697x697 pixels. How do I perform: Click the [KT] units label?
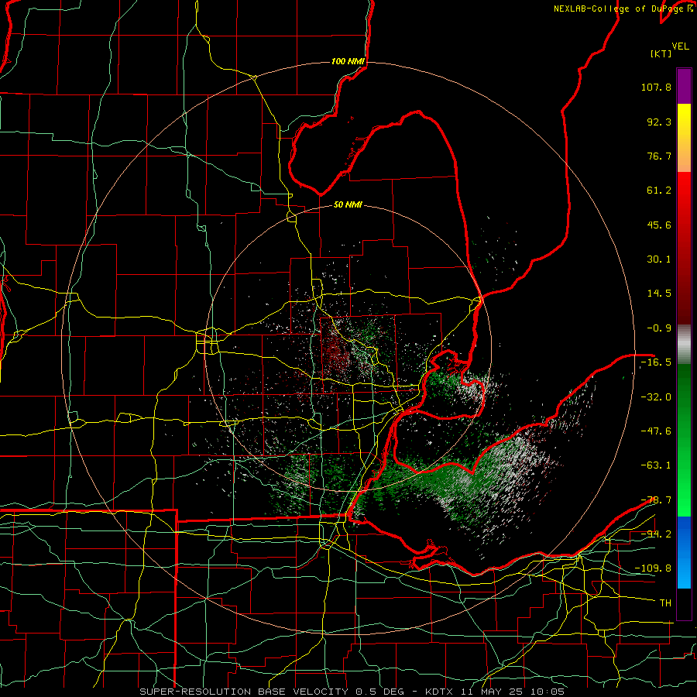(x=661, y=53)
